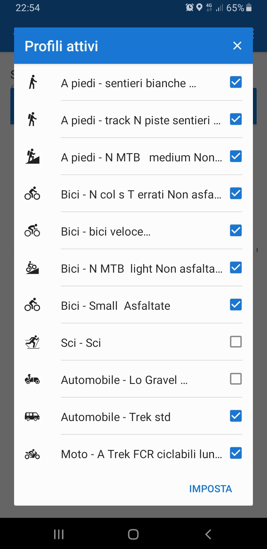
Task: Tap the Moto - A Trek FCR label
Action: coord(141,454)
